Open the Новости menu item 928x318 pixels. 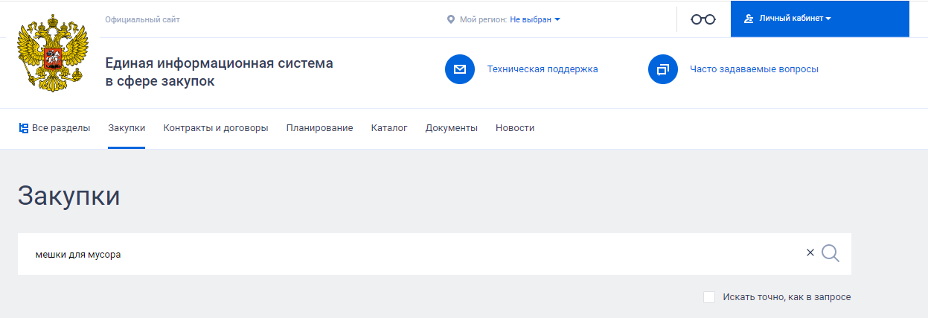click(x=515, y=128)
